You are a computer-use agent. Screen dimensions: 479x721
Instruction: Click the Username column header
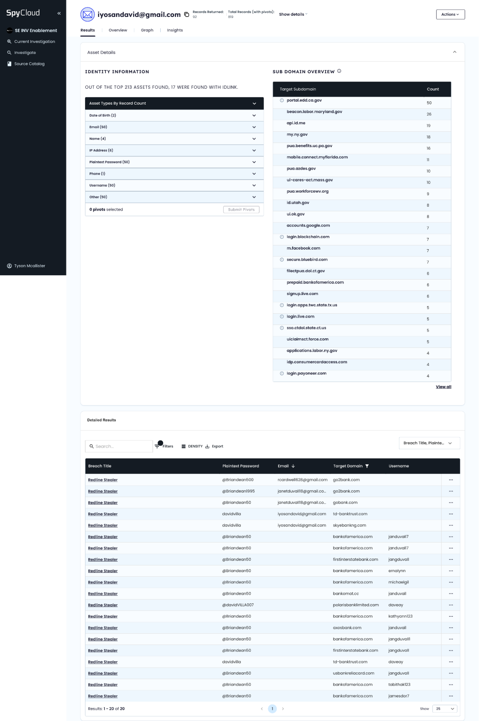tap(399, 466)
